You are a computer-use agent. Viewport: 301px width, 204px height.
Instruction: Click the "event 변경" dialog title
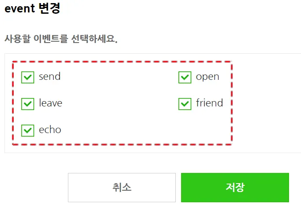(32, 9)
